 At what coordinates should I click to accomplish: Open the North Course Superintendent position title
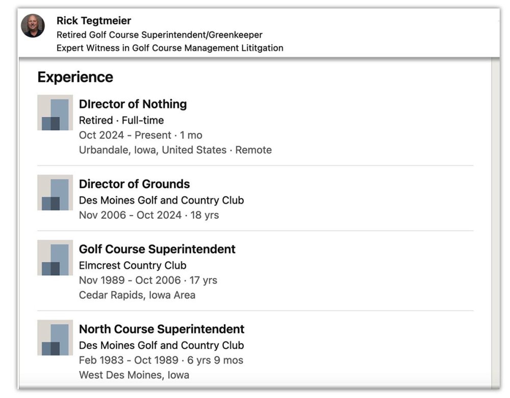coord(161,329)
